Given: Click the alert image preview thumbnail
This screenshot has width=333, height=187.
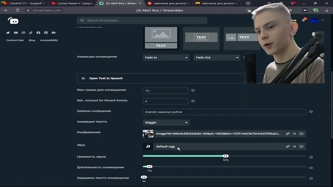Looking at the screenshot, I should pyautogui.click(x=148, y=134).
